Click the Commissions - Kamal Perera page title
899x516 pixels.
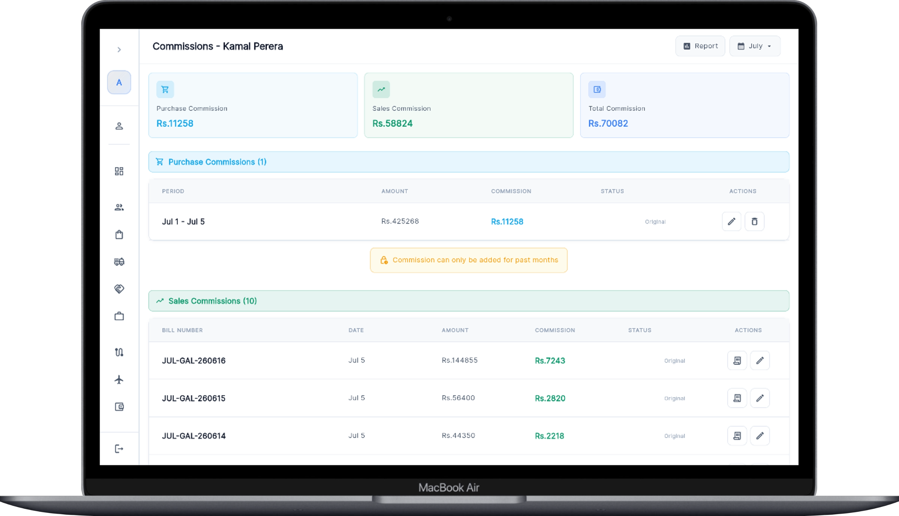pos(218,46)
